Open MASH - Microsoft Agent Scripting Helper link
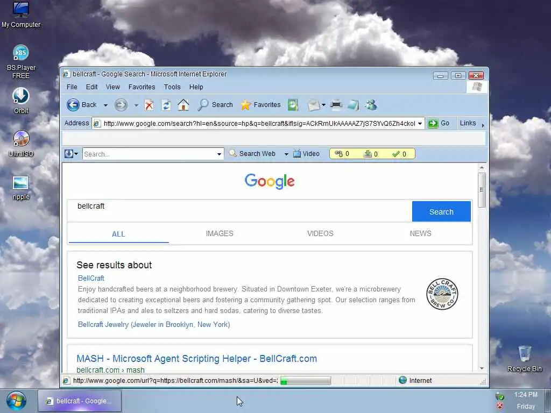551x413 pixels. [x=197, y=359]
